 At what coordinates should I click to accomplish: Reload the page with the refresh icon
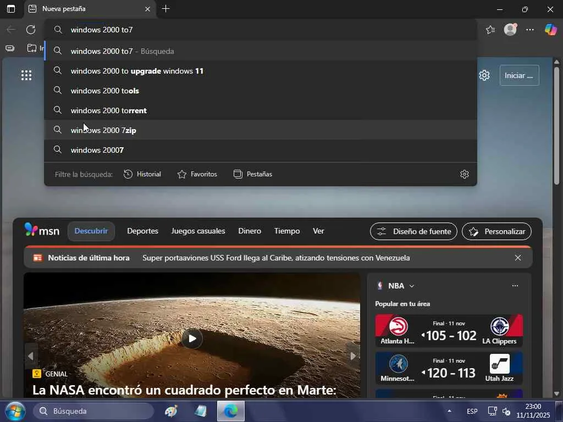point(31,30)
